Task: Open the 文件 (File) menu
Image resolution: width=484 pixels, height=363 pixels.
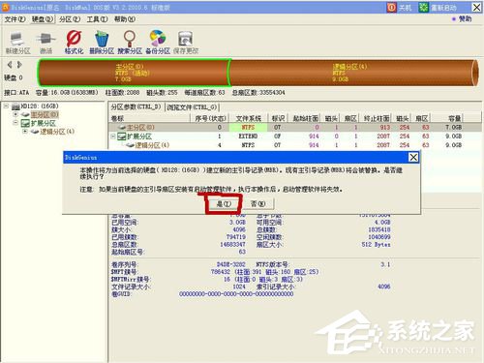Action: (x=15, y=19)
